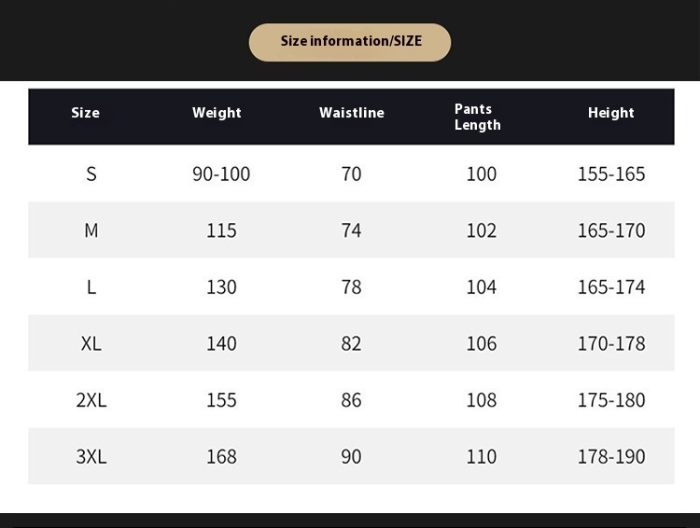This screenshot has height=528, width=700.
Task: Click the 155-165 height value
Action: 611,174
